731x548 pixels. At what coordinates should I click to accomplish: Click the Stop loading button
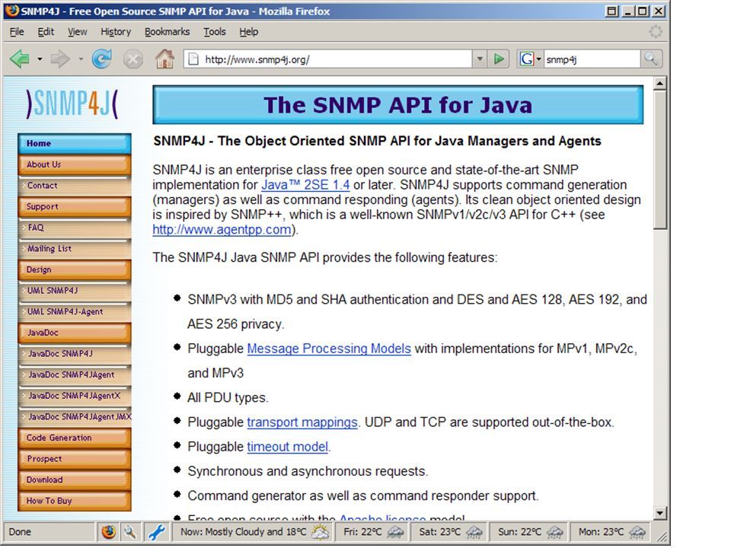coord(132,59)
